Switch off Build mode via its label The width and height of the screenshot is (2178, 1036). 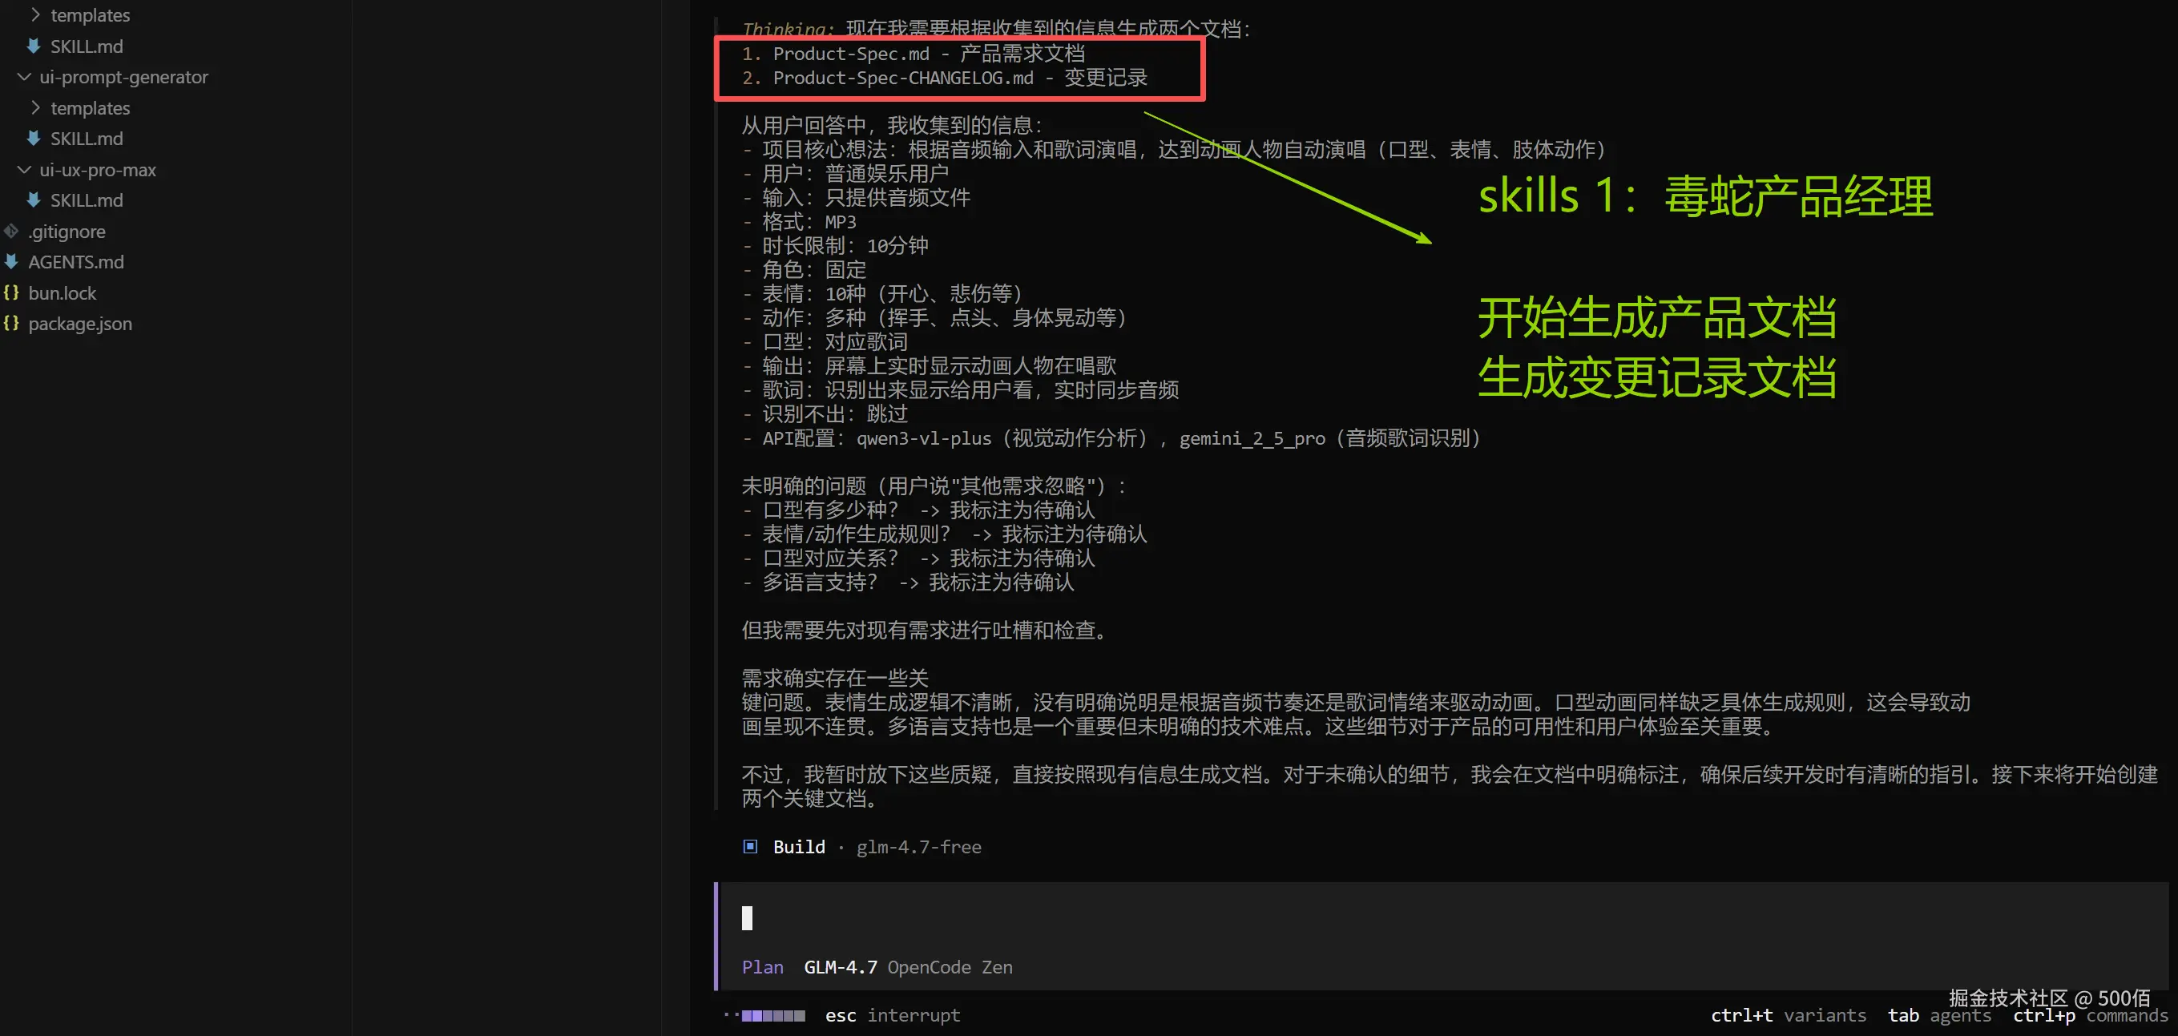point(798,846)
